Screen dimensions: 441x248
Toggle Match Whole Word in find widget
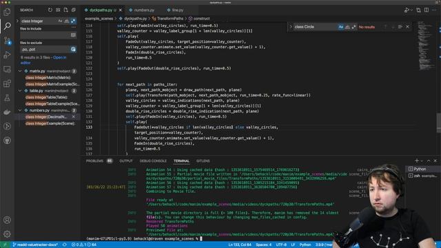pos(347,27)
